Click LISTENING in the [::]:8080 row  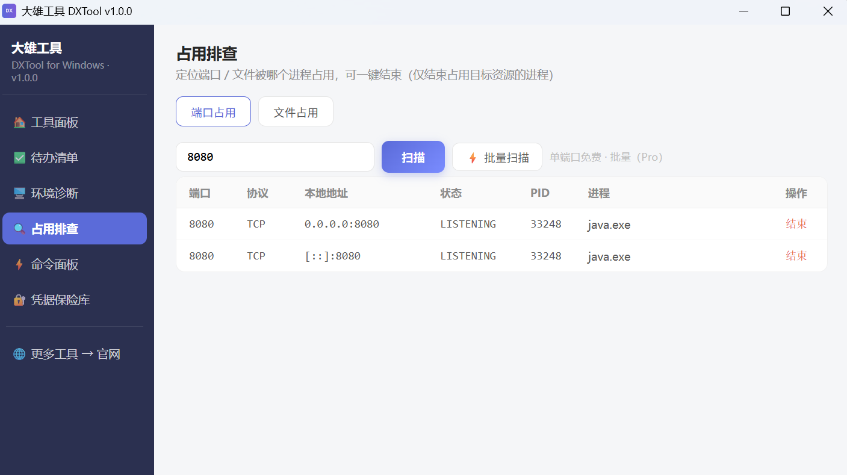pos(468,256)
